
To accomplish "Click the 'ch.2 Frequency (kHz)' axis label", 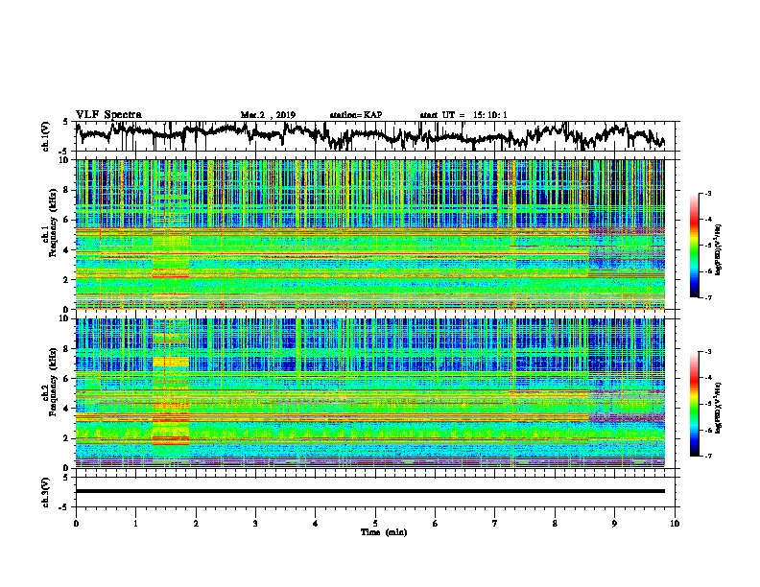I will [x=50, y=382].
